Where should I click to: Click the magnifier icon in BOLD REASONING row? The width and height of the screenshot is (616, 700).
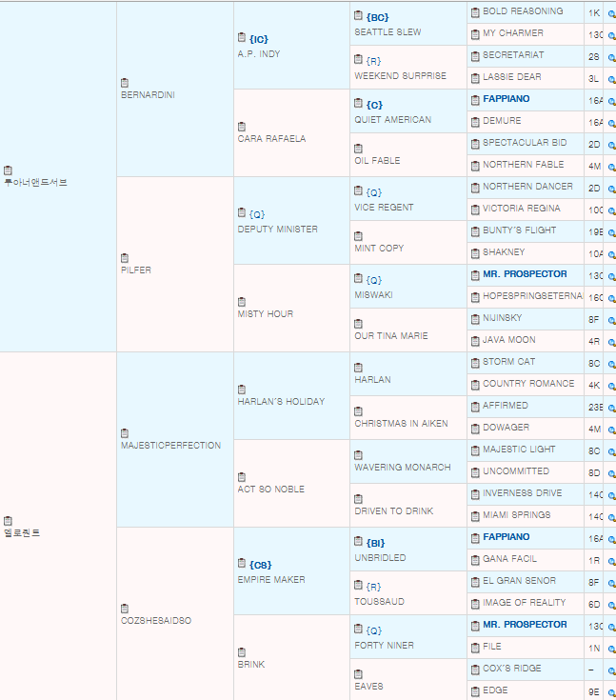pyautogui.click(x=611, y=14)
